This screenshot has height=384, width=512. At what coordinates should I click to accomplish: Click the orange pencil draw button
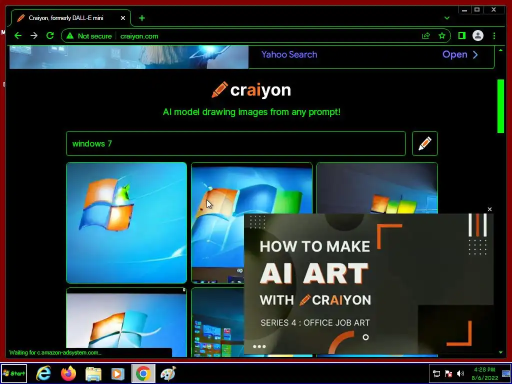pos(425,143)
